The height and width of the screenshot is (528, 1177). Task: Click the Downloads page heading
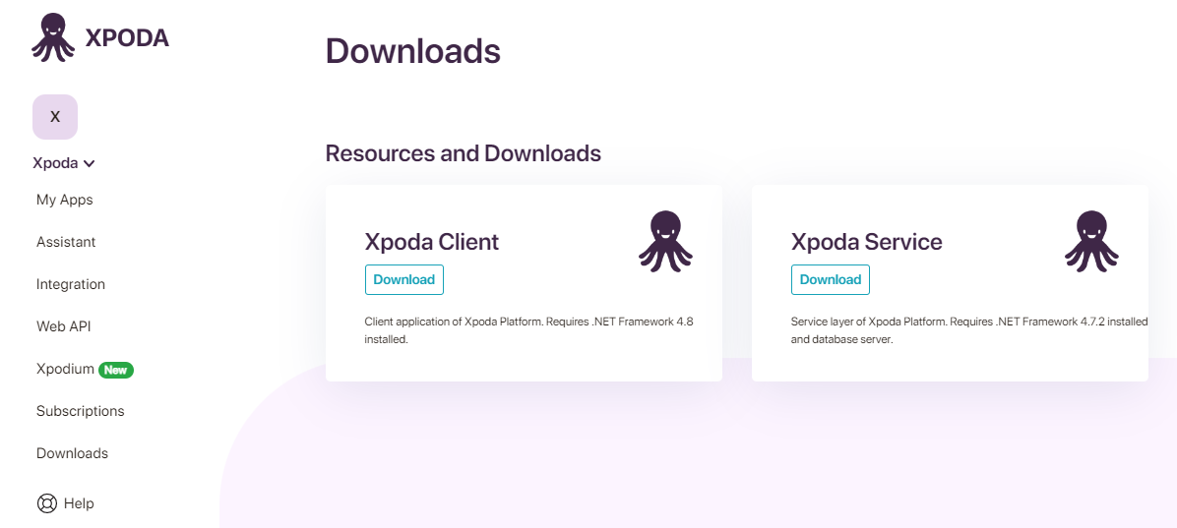[x=413, y=52]
